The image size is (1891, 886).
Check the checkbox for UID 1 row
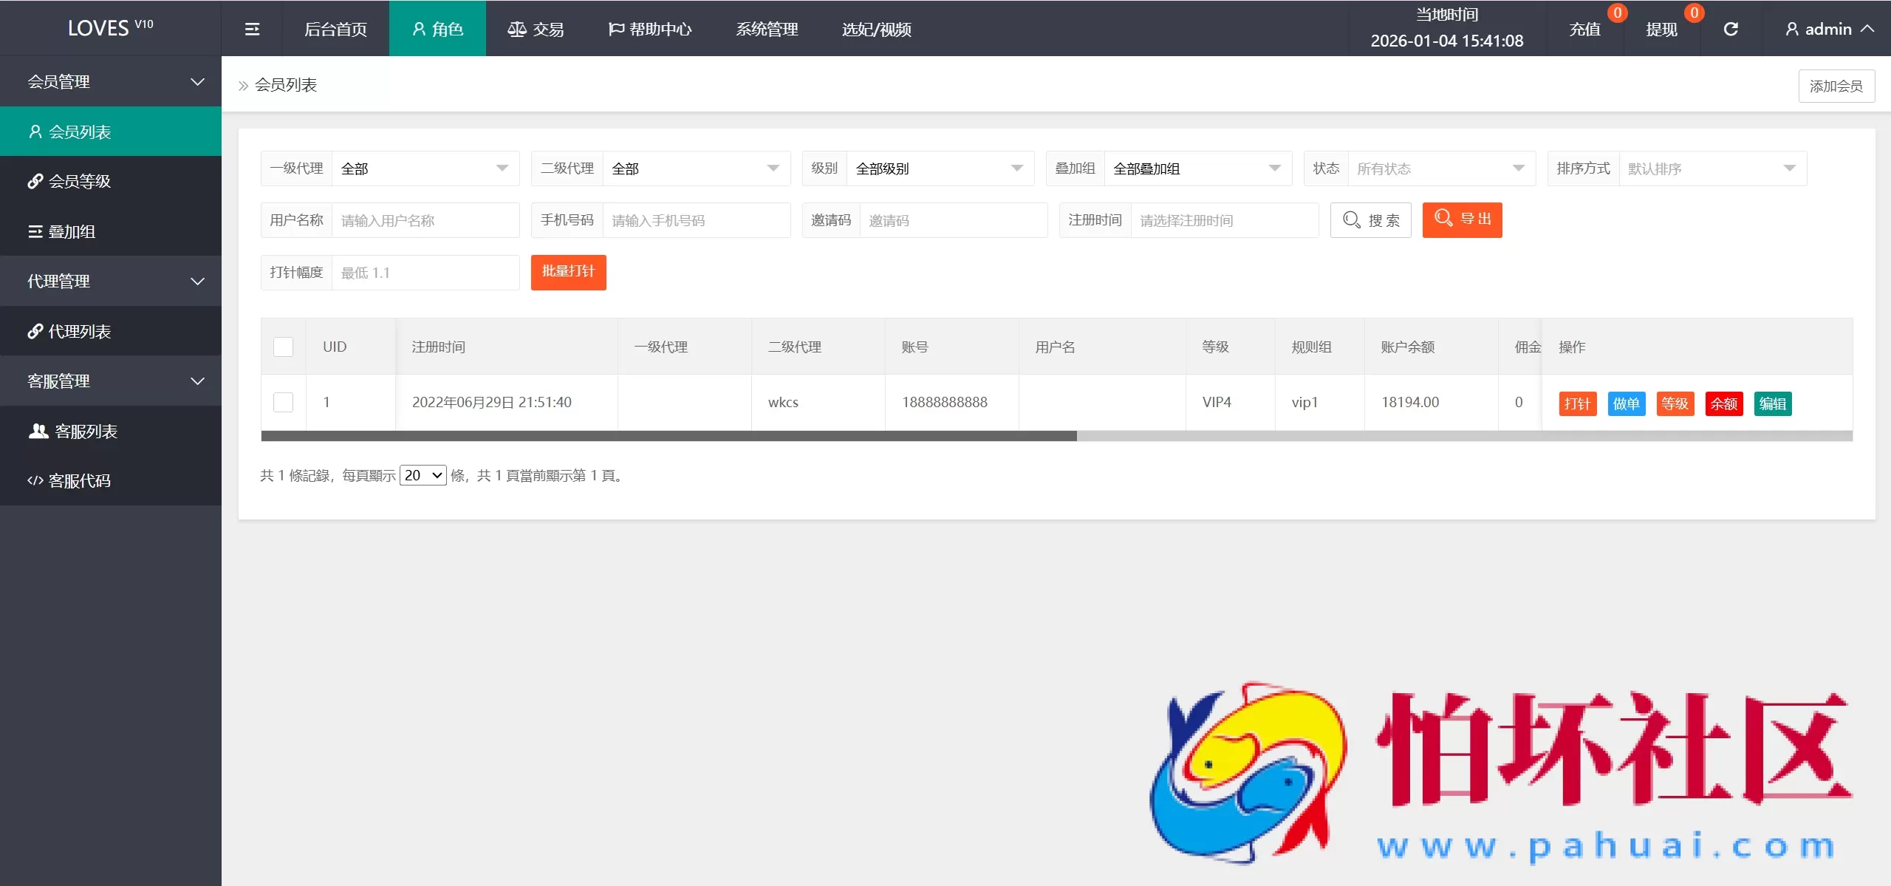click(283, 402)
